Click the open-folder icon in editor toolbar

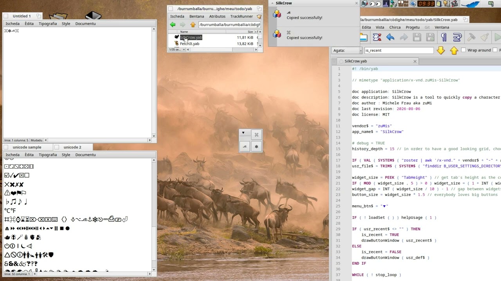click(x=364, y=37)
